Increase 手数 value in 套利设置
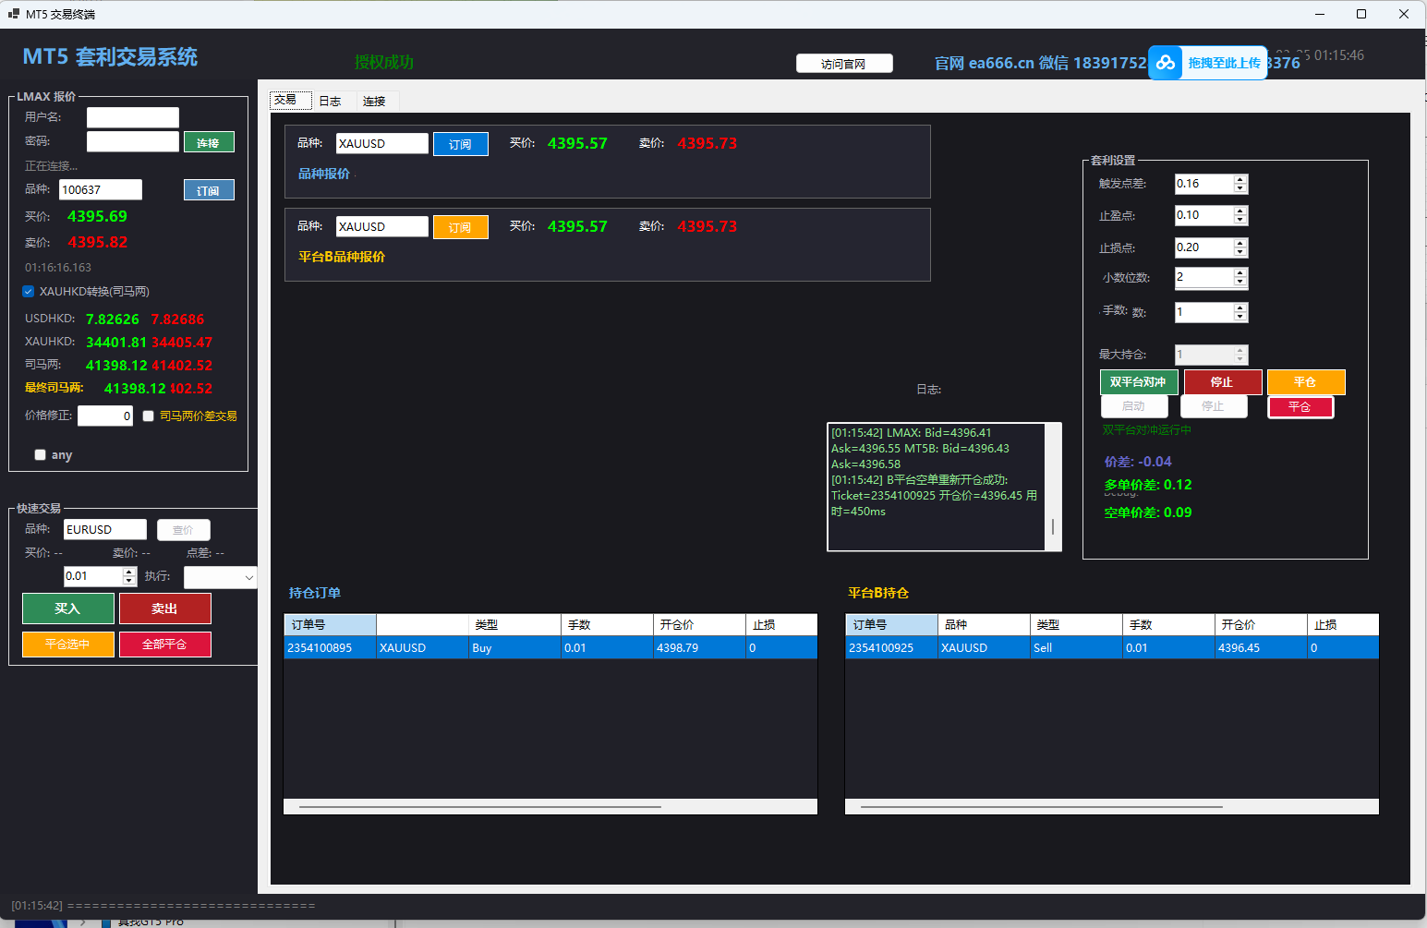Screen dimensions: 1427x928 [1240, 307]
